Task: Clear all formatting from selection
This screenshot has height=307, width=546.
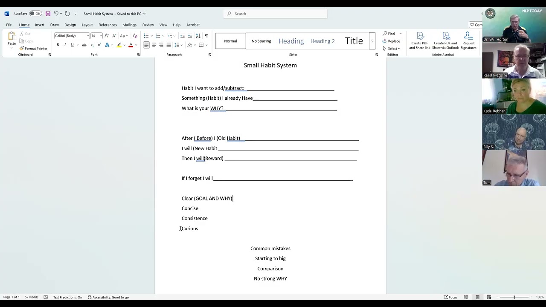Action: coord(135,36)
